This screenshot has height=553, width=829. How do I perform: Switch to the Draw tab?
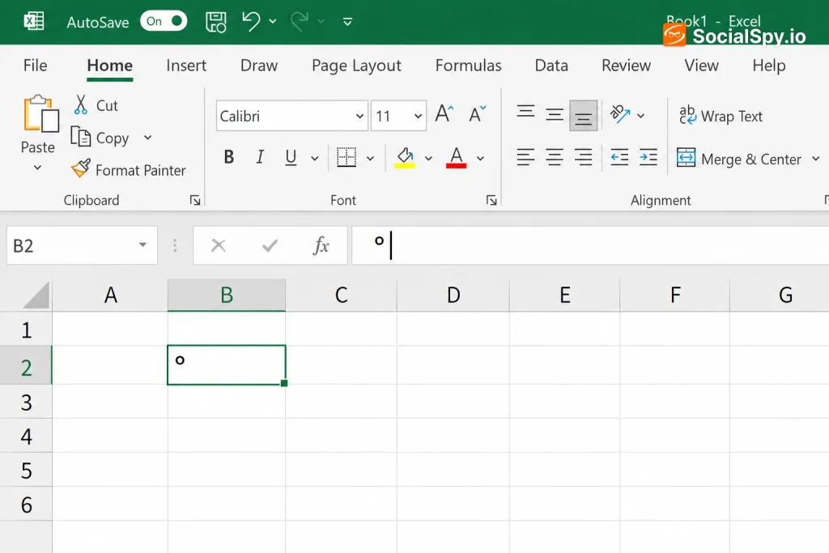tap(258, 65)
